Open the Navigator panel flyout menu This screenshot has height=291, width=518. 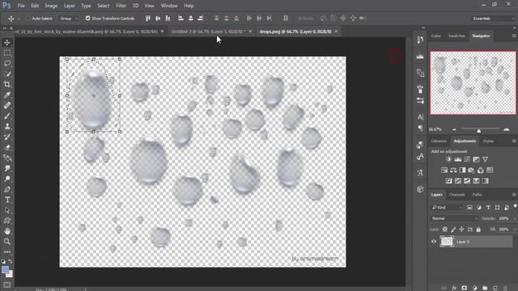[514, 36]
